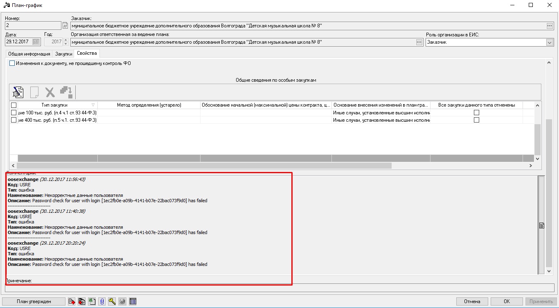Click the Excel export icon in bottom bar
This screenshot has height=308, width=559.
(92, 301)
